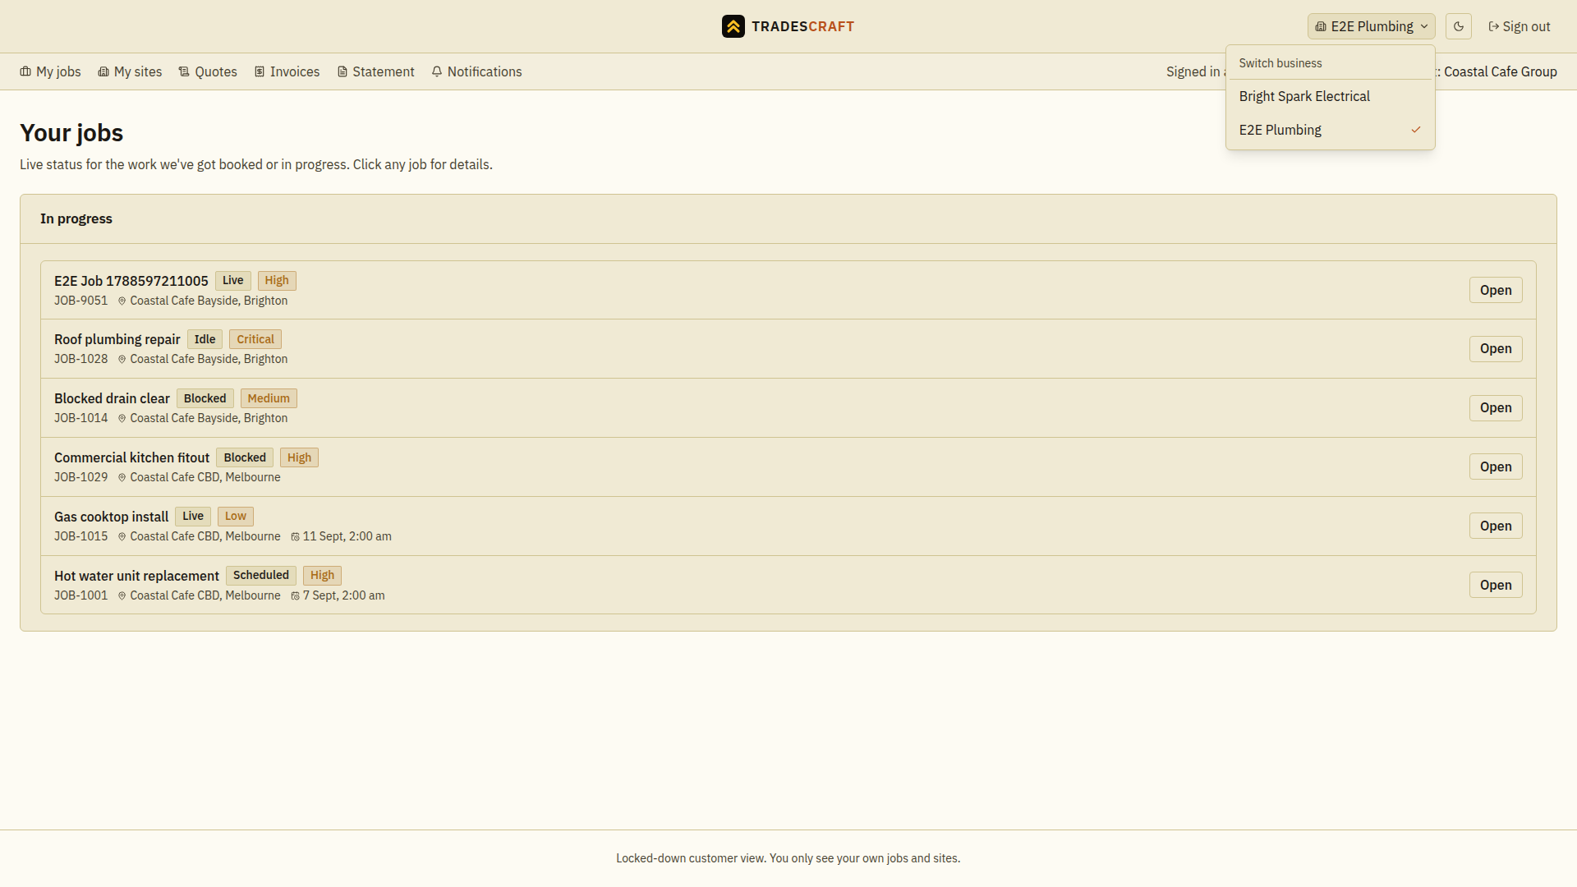Click the Hot water unit replacement title
This screenshot has height=887, width=1577.
[136, 576]
